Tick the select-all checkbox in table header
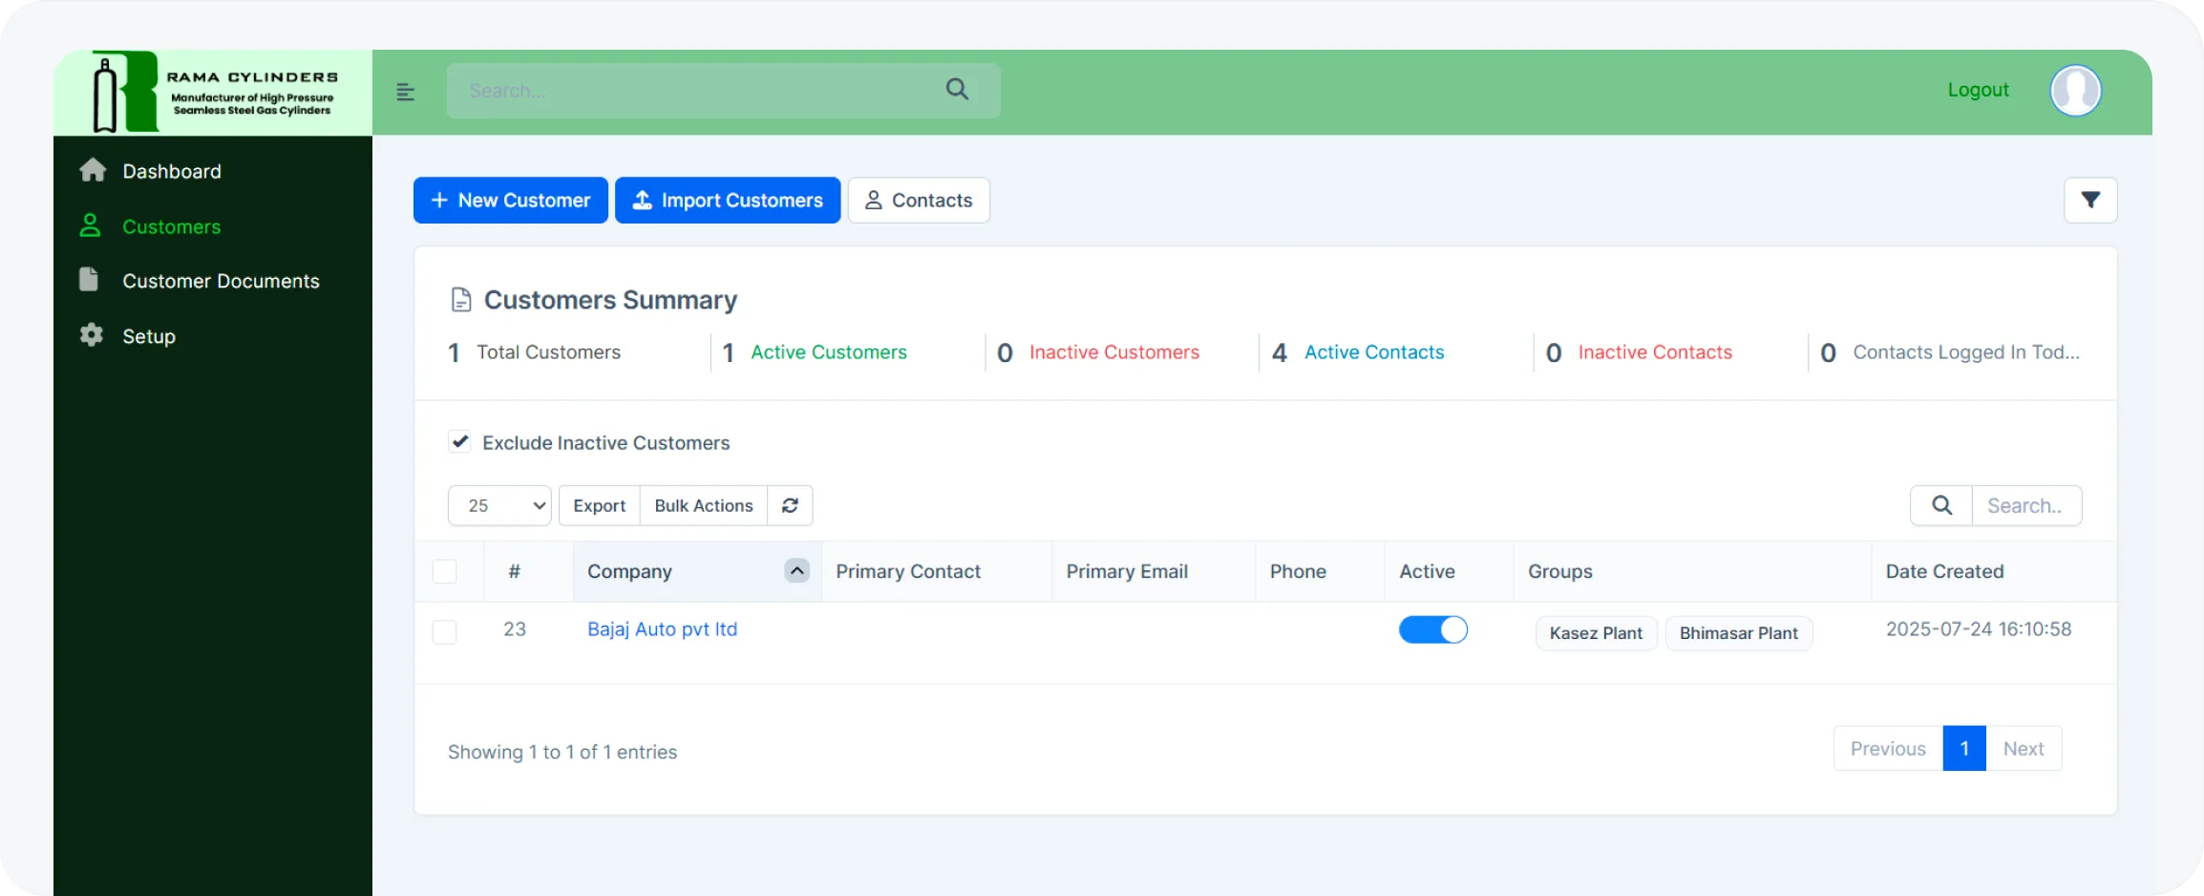This screenshot has width=2204, height=896. [444, 571]
